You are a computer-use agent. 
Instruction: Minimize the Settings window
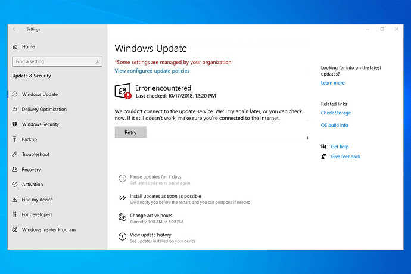coord(368,29)
